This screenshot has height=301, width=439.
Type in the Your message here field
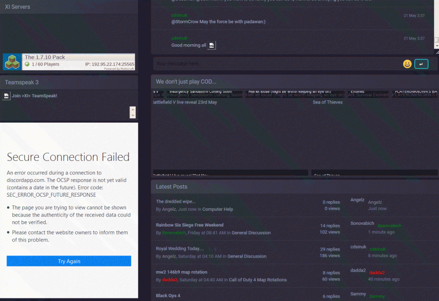click(277, 64)
